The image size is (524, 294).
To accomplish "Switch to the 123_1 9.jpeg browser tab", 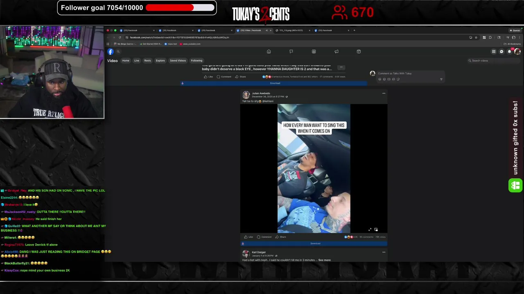I will [293, 30].
